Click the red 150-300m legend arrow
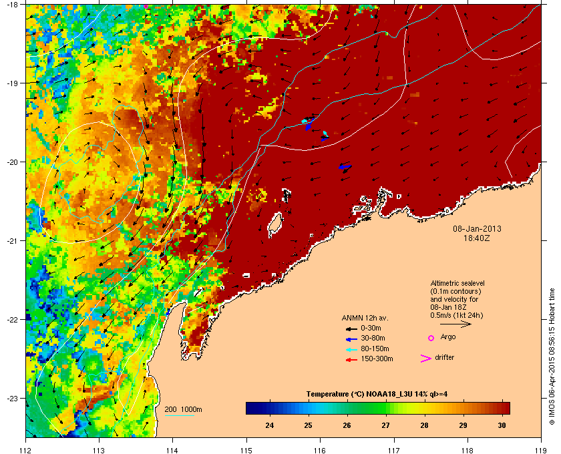 tap(351, 360)
